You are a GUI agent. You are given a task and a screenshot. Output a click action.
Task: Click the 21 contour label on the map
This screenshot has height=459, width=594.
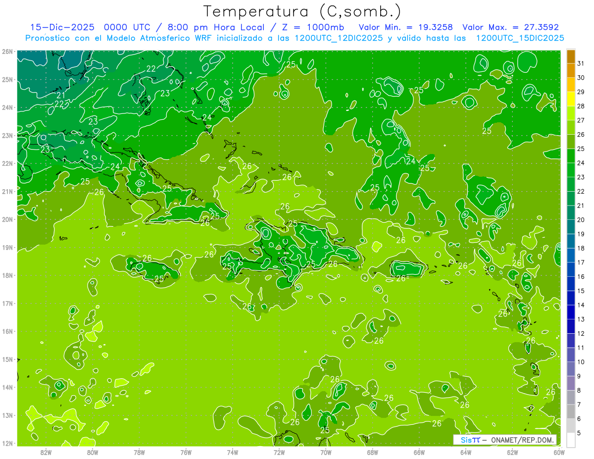pyautogui.click(x=61, y=95)
